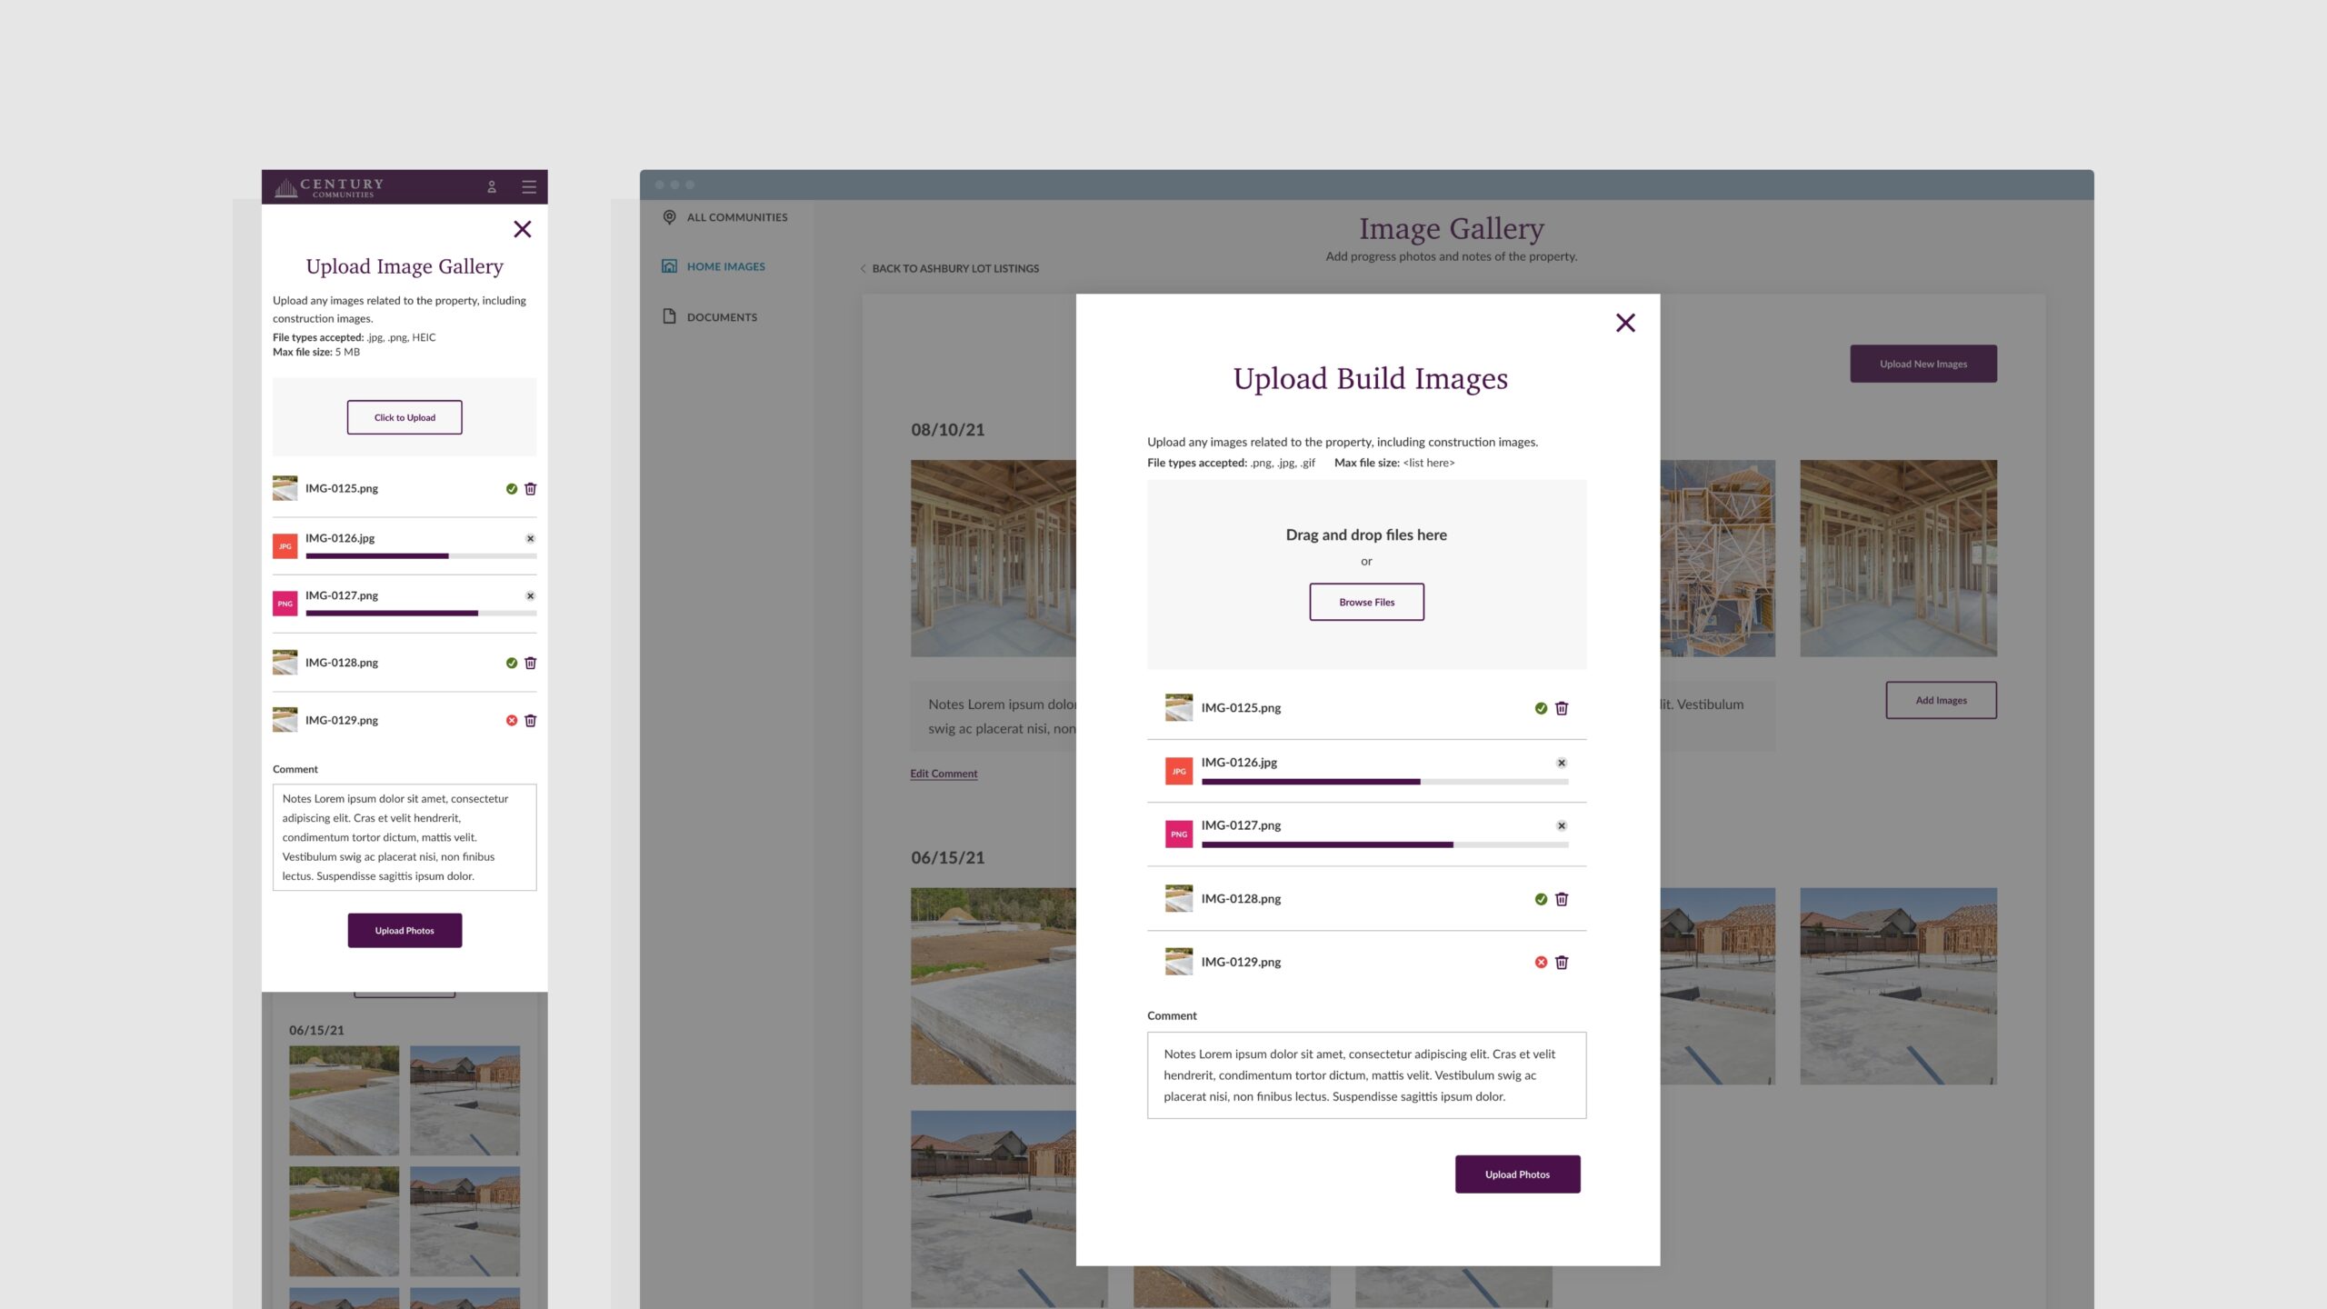
Task: Click desktop modal Upload Photos button
Action: coord(1517,1174)
